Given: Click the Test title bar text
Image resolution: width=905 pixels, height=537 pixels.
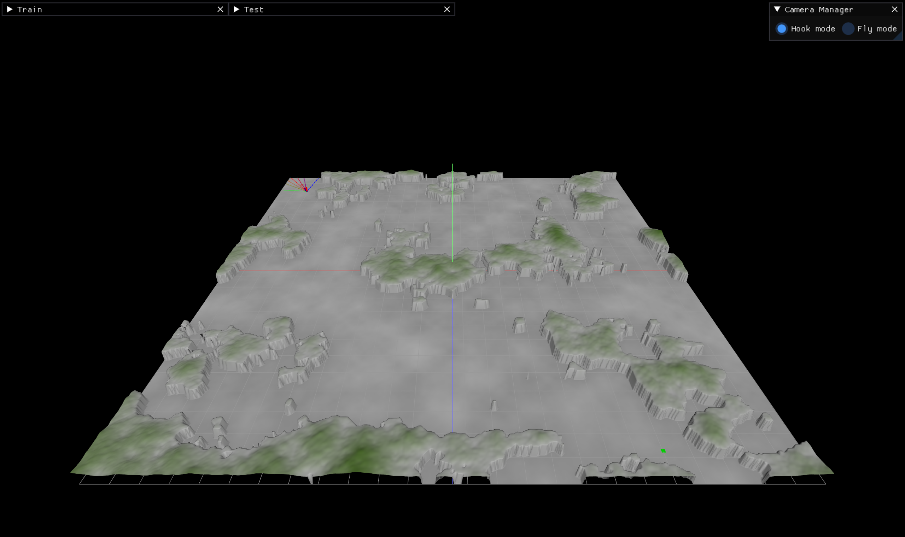Looking at the screenshot, I should click(x=253, y=10).
